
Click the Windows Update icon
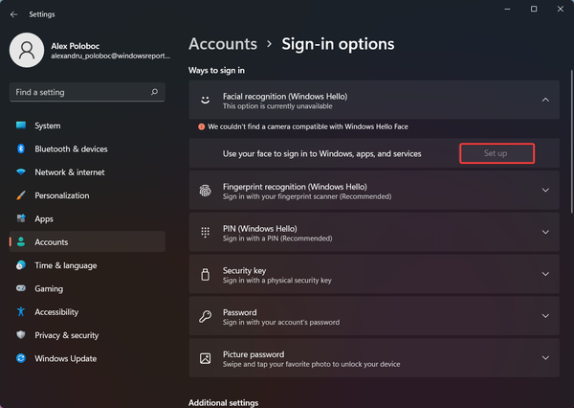20,358
